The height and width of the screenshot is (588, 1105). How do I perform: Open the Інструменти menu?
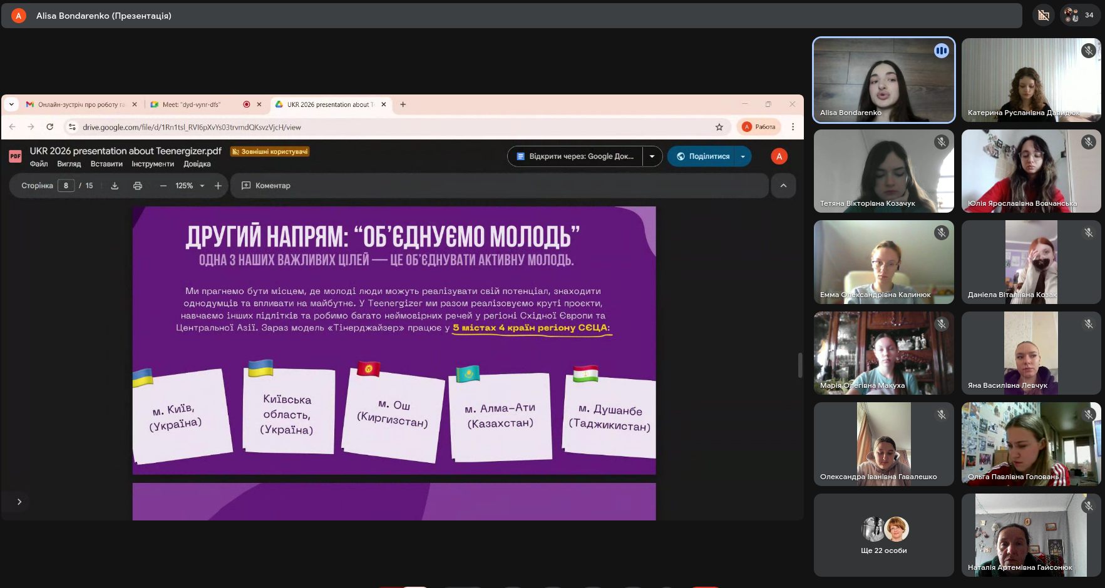click(153, 164)
